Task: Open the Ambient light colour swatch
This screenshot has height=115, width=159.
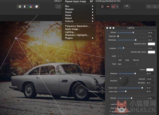Action: pyautogui.click(x=151, y=52)
